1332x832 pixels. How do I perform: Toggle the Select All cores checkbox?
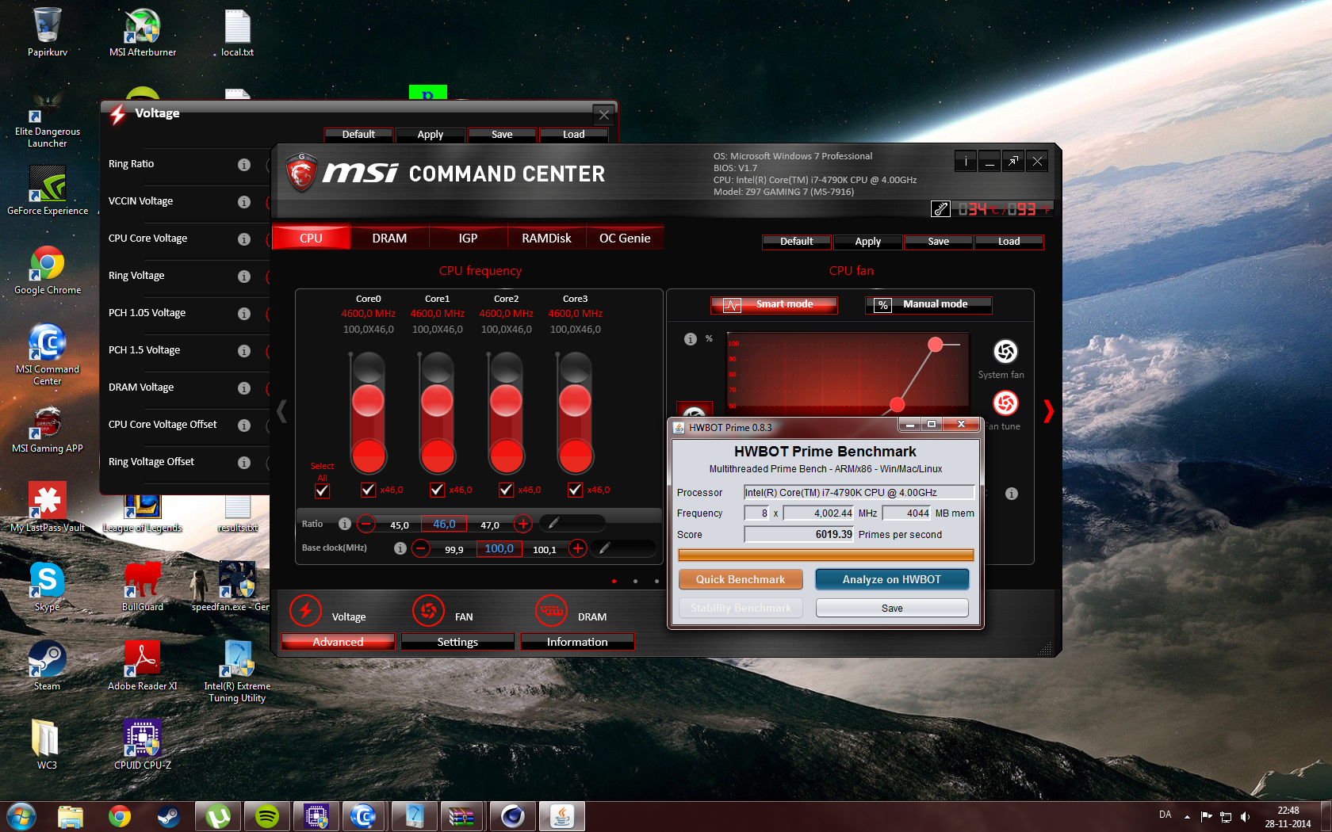(x=322, y=490)
